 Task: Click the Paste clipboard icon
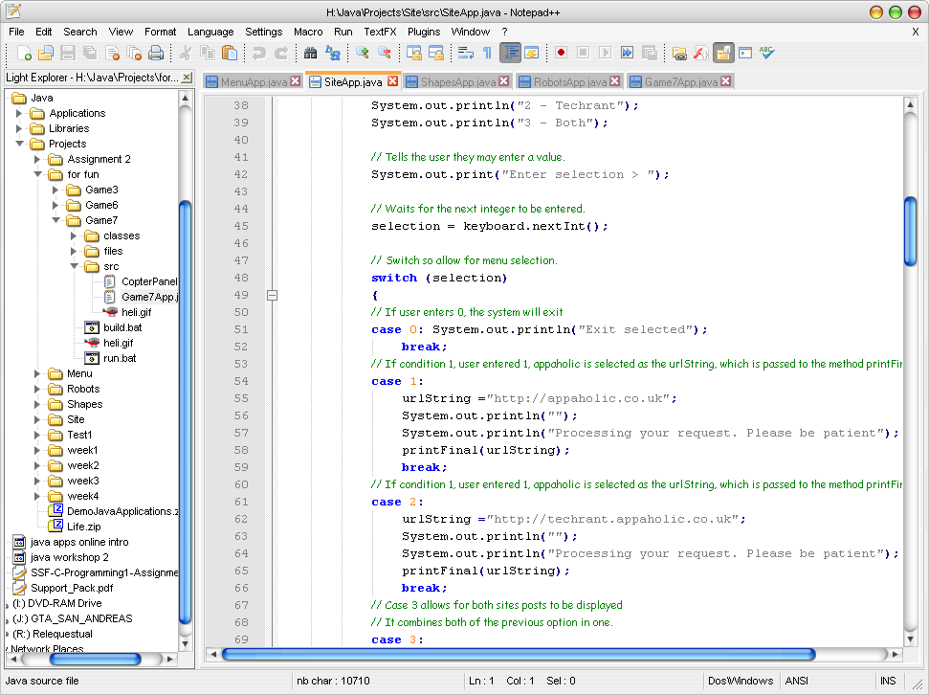pyautogui.click(x=230, y=53)
